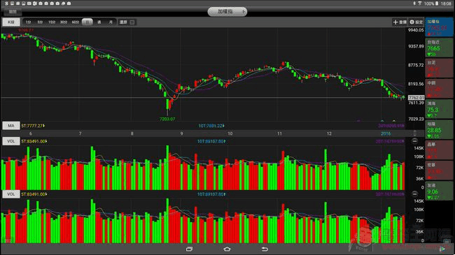The width and height of the screenshot is (455, 255).
Task: Open the S notification icon in status bar
Action: coord(6,3)
